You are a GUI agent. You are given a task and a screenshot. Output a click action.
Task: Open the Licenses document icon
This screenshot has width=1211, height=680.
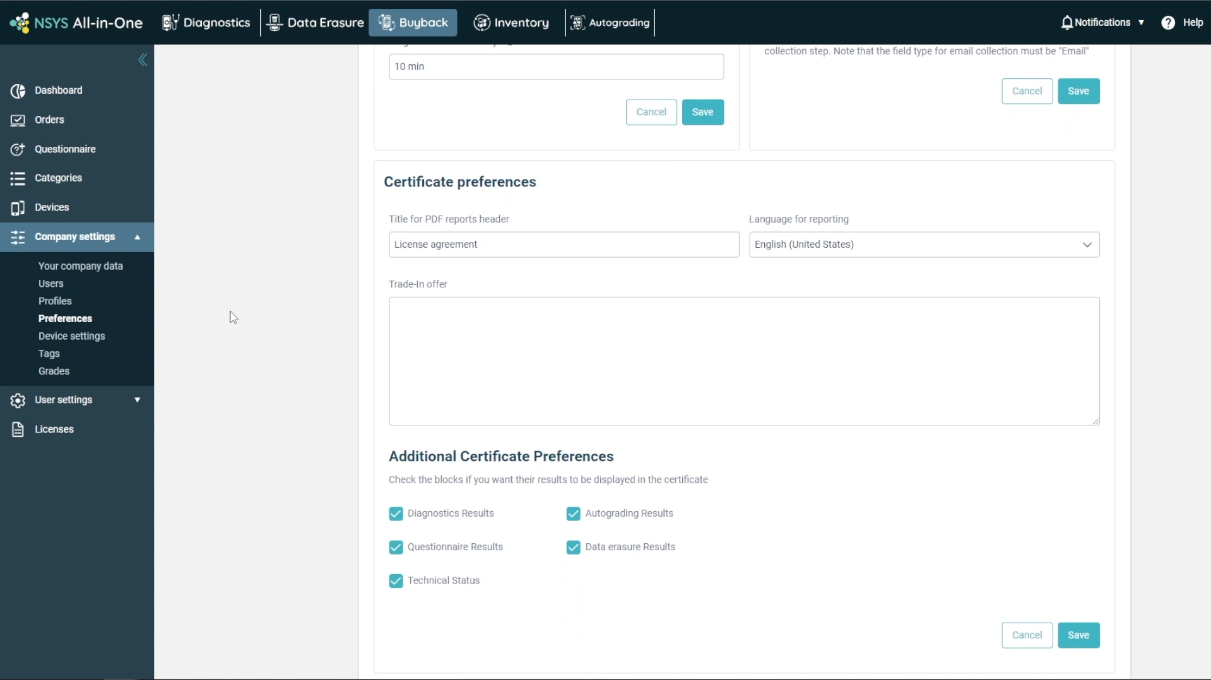click(x=18, y=429)
